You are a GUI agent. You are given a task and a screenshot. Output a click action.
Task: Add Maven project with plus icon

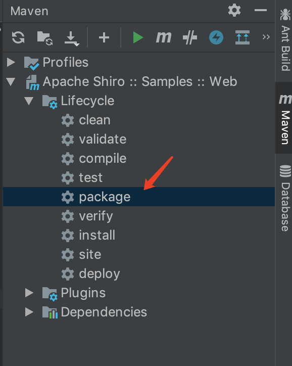pyautogui.click(x=104, y=37)
